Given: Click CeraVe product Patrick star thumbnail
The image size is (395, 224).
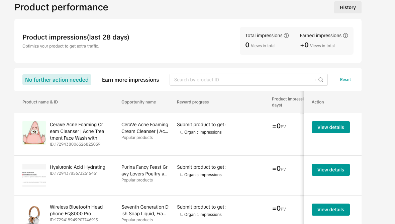Looking at the screenshot, I should coord(34,133).
